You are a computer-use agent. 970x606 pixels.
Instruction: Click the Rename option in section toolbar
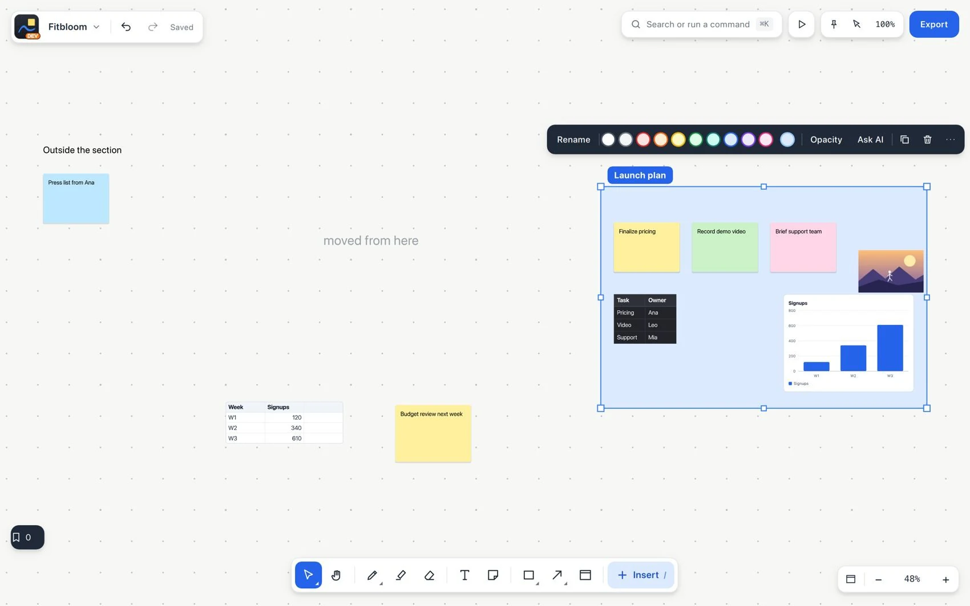(x=573, y=140)
